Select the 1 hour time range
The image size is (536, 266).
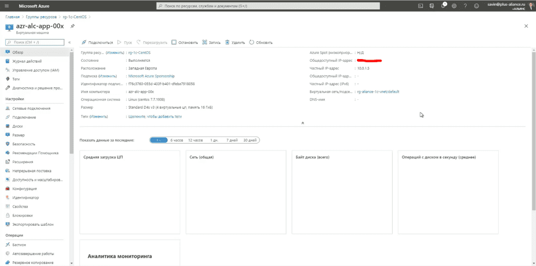coord(159,141)
